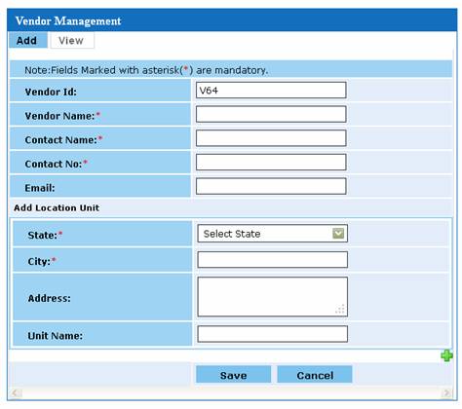Viewport: 462px width, 409px height.
Task: Click into the Address text area
Action: point(272,297)
